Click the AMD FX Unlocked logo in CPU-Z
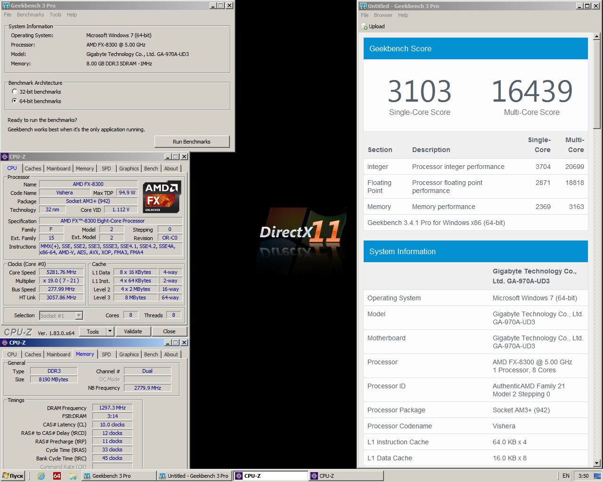 click(x=162, y=197)
